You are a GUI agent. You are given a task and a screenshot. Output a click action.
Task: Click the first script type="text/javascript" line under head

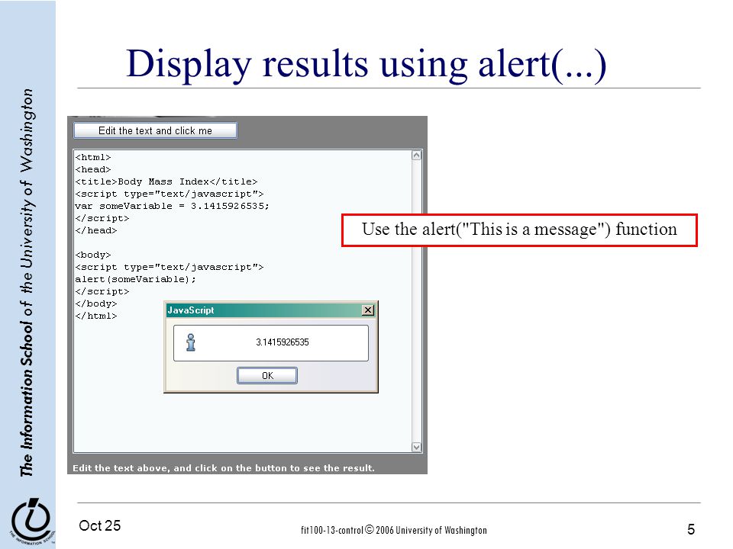click(170, 194)
